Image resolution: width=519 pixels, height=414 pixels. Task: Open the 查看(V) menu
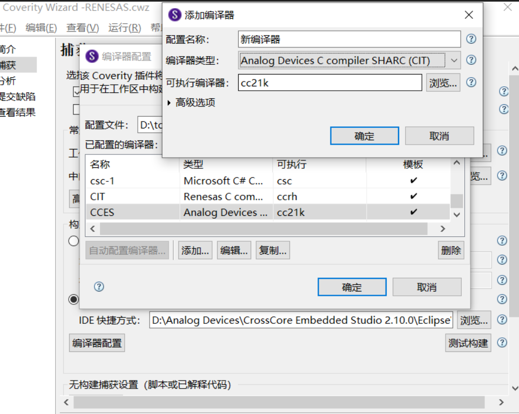coord(83,28)
